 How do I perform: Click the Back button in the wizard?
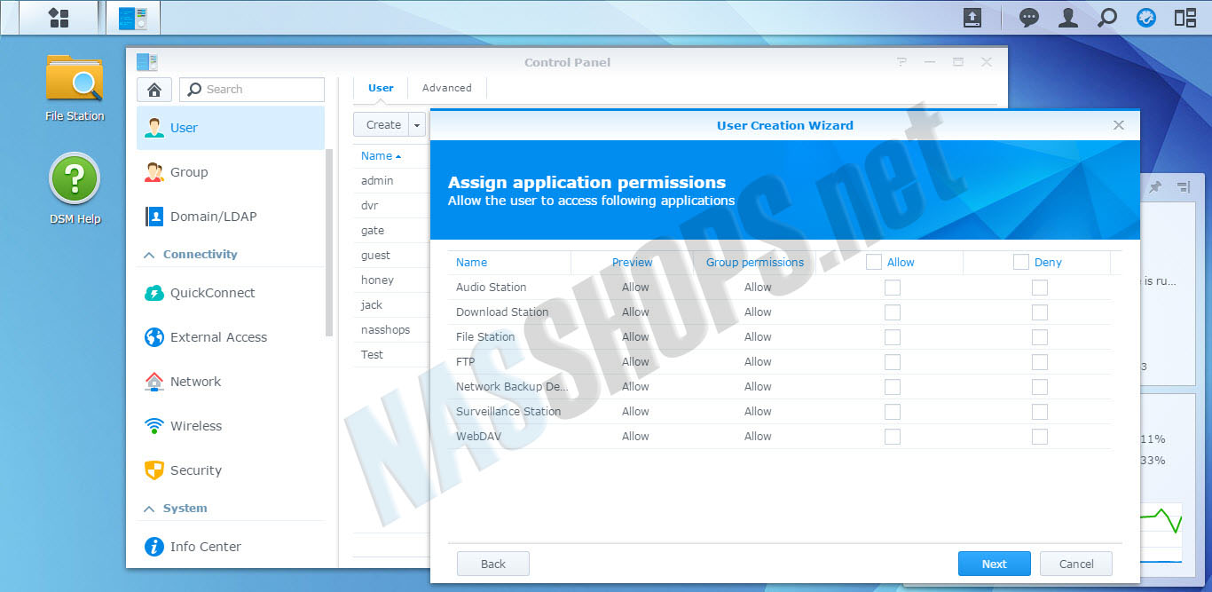(x=493, y=564)
